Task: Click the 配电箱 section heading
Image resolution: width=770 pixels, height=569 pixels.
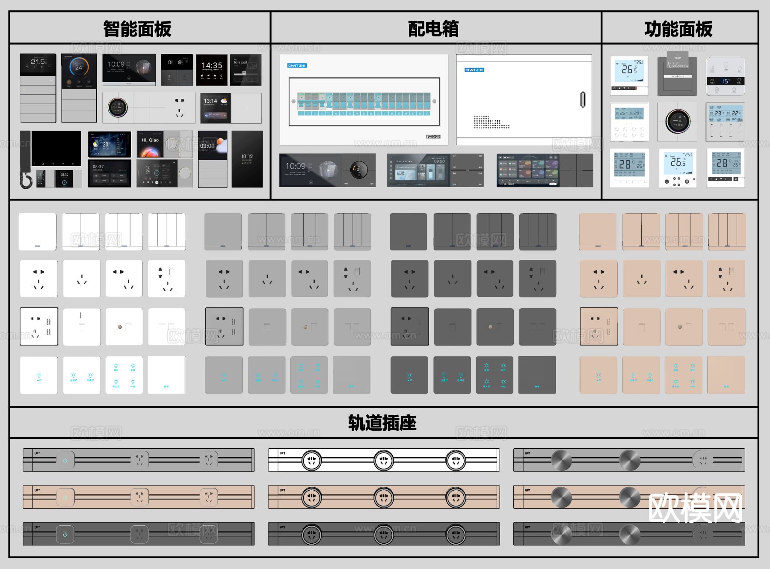Action: click(x=433, y=29)
